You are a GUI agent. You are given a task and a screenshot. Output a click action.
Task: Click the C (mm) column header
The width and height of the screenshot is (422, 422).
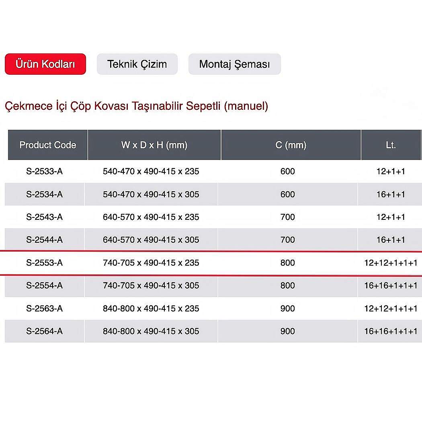(x=291, y=145)
